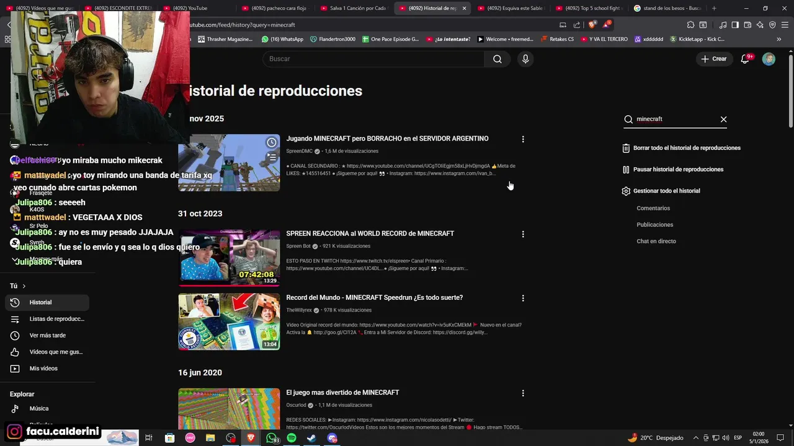Open Videos que me gustan in sidebar
The width and height of the screenshot is (794, 446).
click(x=47, y=352)
